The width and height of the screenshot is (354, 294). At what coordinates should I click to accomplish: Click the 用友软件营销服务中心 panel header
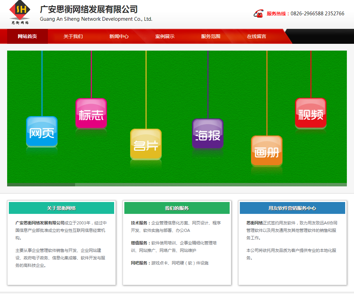pyautogui.click(x=293, y=208)
